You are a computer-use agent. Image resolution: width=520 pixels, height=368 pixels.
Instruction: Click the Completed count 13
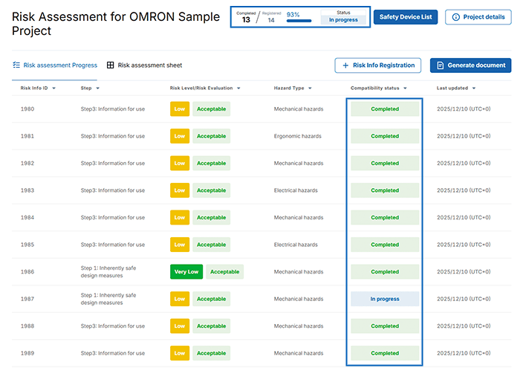point(246,20)
